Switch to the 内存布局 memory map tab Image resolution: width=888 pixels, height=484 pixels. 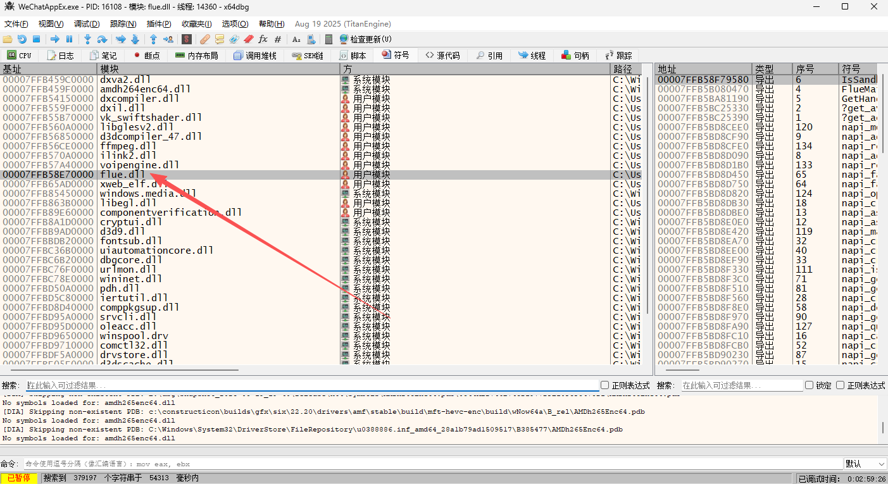[197, 56]
